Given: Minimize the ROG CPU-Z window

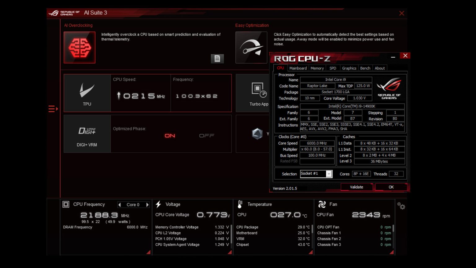Looking at the screenshot, I should point(393,57).
